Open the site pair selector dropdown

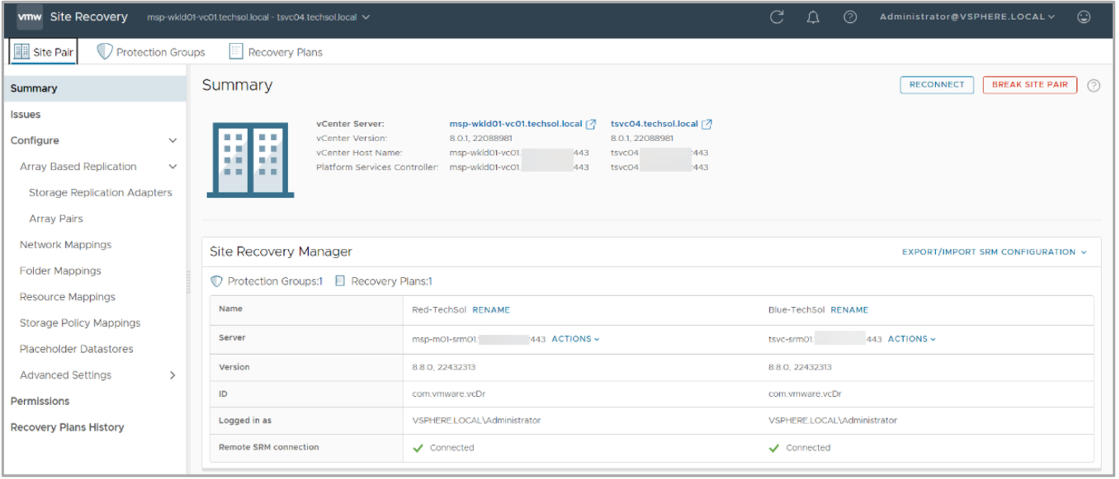pyautogui.click(x=259, y=17)
